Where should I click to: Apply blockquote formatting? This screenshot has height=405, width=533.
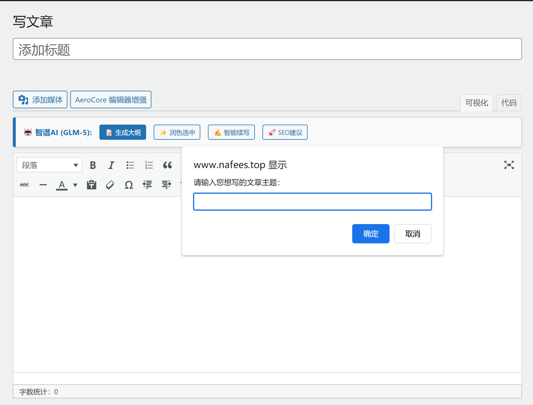point(167,165)
